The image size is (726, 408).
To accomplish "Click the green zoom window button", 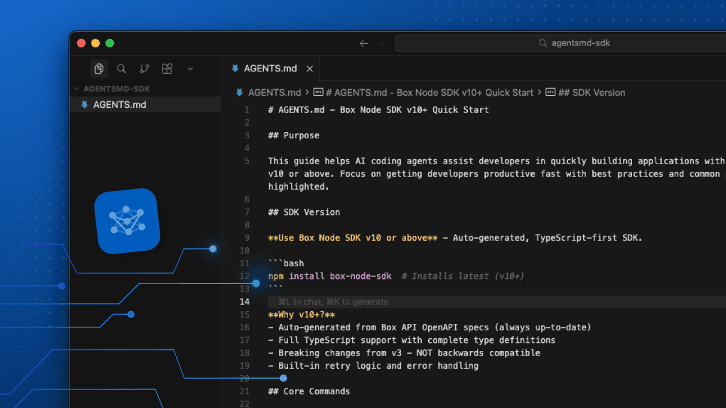I will coord(109,43).
